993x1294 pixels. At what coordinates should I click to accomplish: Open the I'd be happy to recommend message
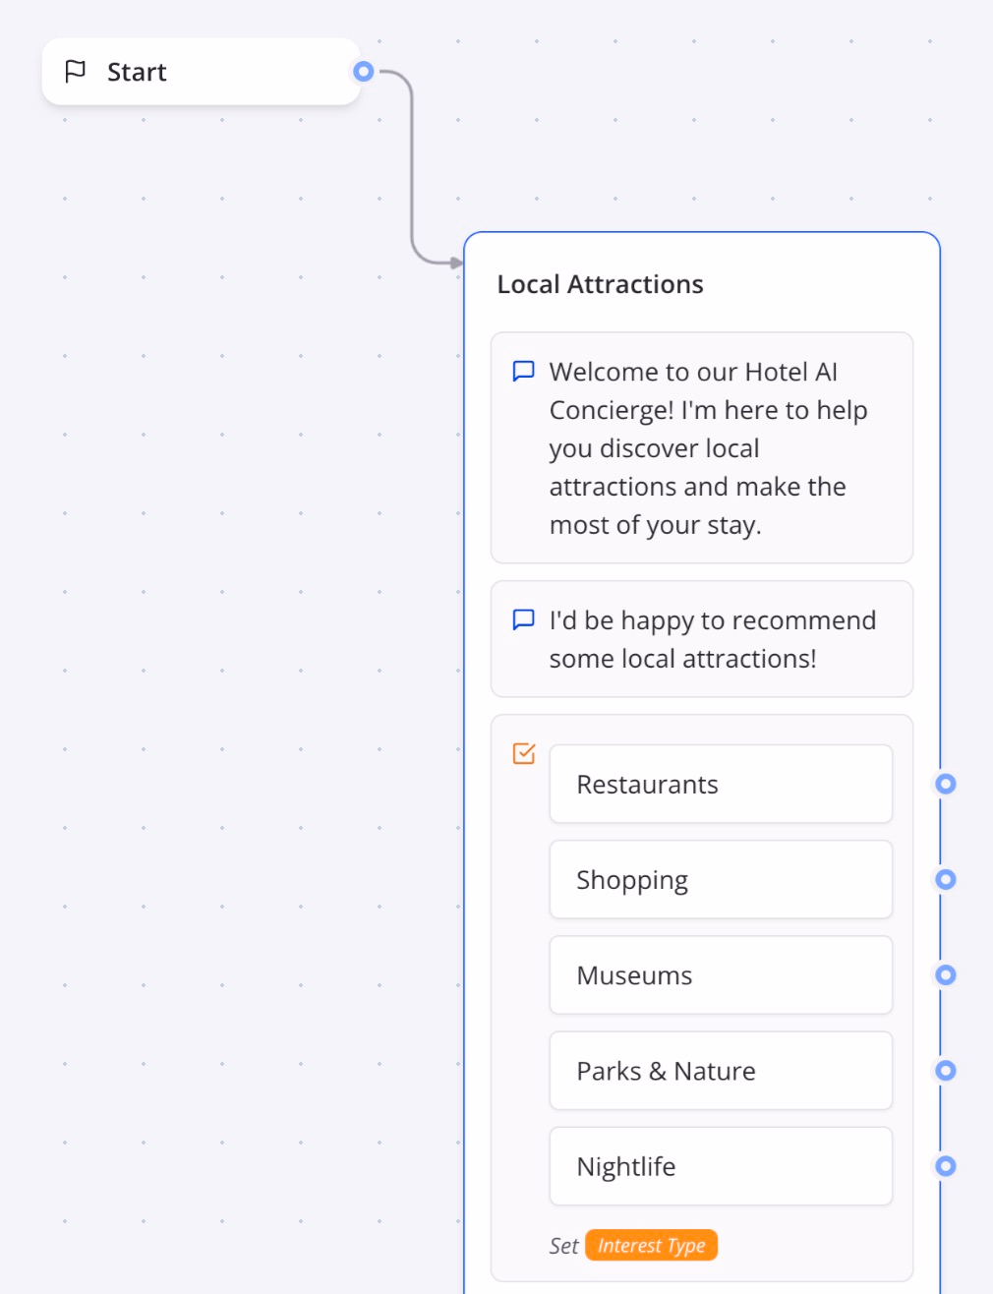[x=702, y=639]
